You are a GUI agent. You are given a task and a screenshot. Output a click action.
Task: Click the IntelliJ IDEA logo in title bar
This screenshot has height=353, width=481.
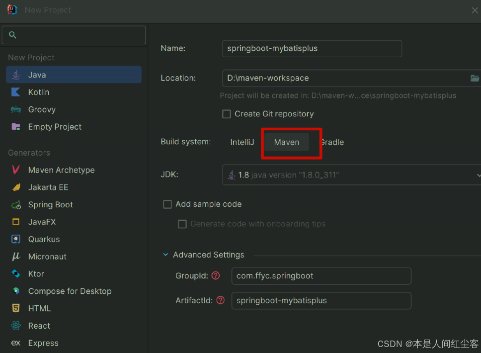pyautogui.click(x=12, y=10)
